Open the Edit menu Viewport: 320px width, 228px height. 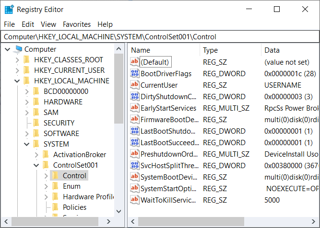coord(28,24)
